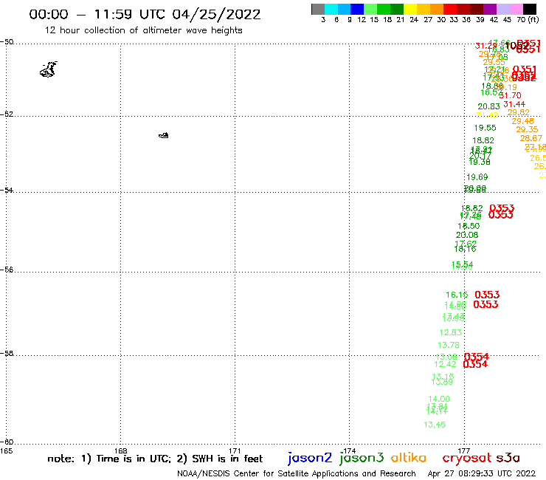The width and height of the screenshot is (546, 480).
Task: Click the wave height value 31.44
Action: [x=514, y=104]
